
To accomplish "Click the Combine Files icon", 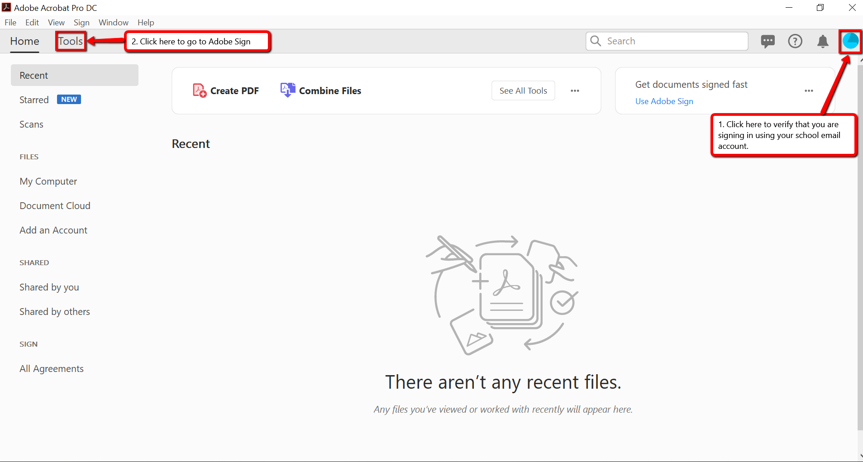I will point(288,90).
